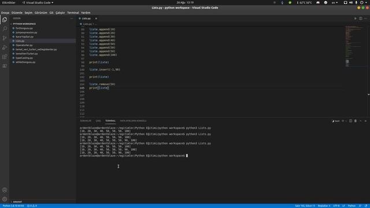Screen dimensions: 370x208
Task: Open Explorer panel more actions ellipsis
Action: coord(72,18)
